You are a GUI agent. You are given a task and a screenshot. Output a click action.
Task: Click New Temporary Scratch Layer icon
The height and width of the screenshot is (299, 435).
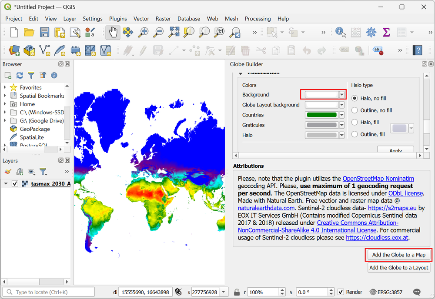(x=75, y=50)
